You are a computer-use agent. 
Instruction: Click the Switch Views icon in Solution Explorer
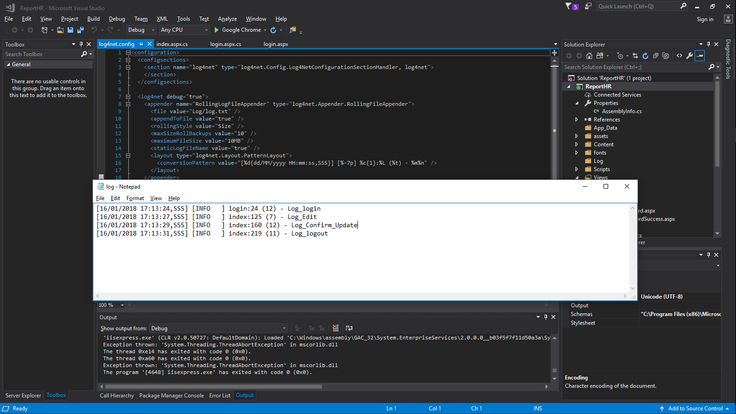click(x=600, y=56)
